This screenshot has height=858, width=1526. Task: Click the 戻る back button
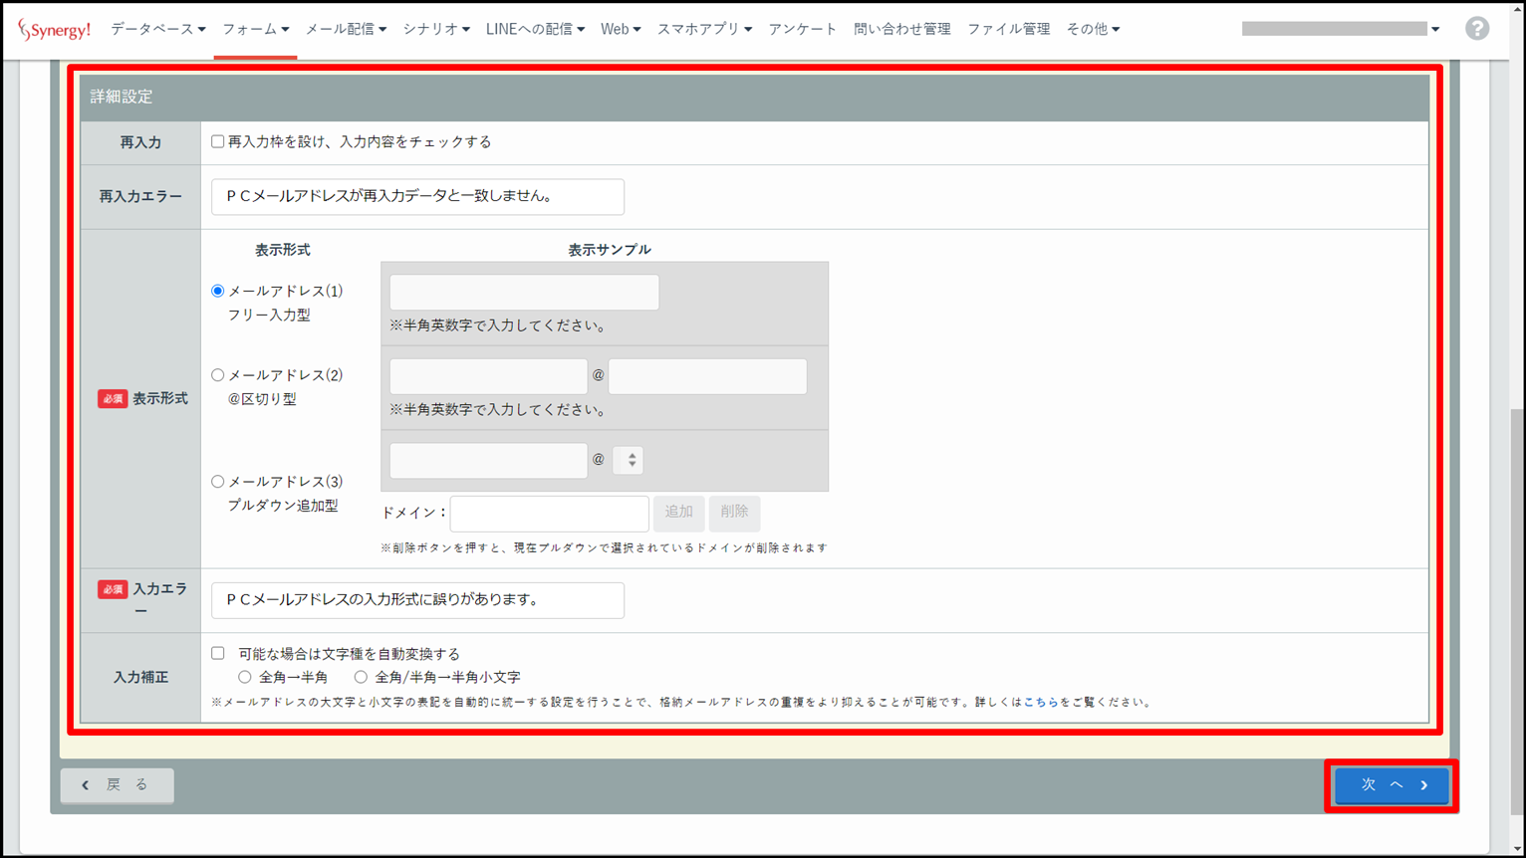(x=118, y=785)
